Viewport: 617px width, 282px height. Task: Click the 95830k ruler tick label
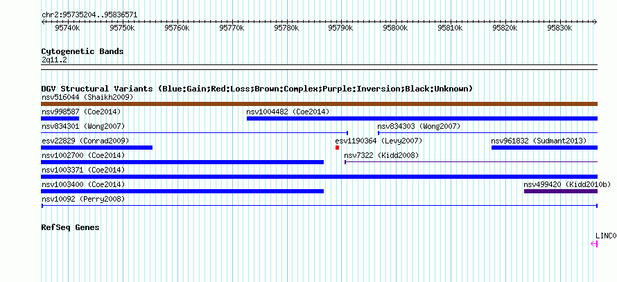coord(560,28)
